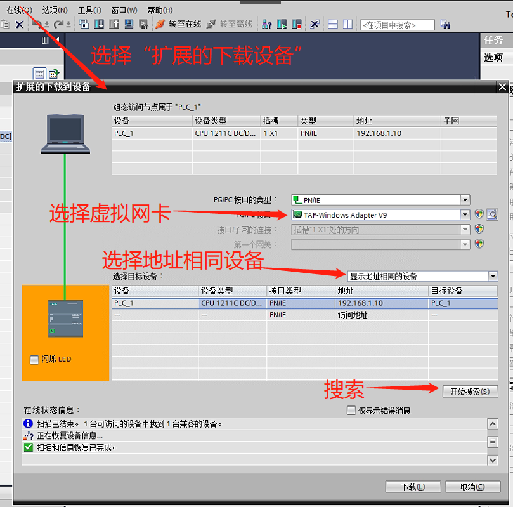
Task: Click the split editor horizontally icon
Action: click(x=333, y=24)
